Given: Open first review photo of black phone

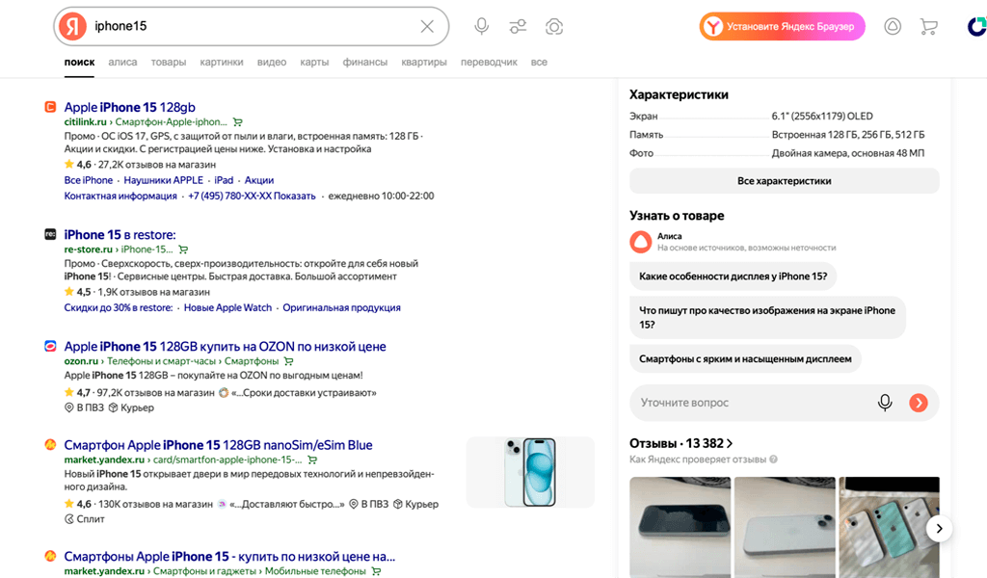Looking at the screenshot, I should [680, 527].
